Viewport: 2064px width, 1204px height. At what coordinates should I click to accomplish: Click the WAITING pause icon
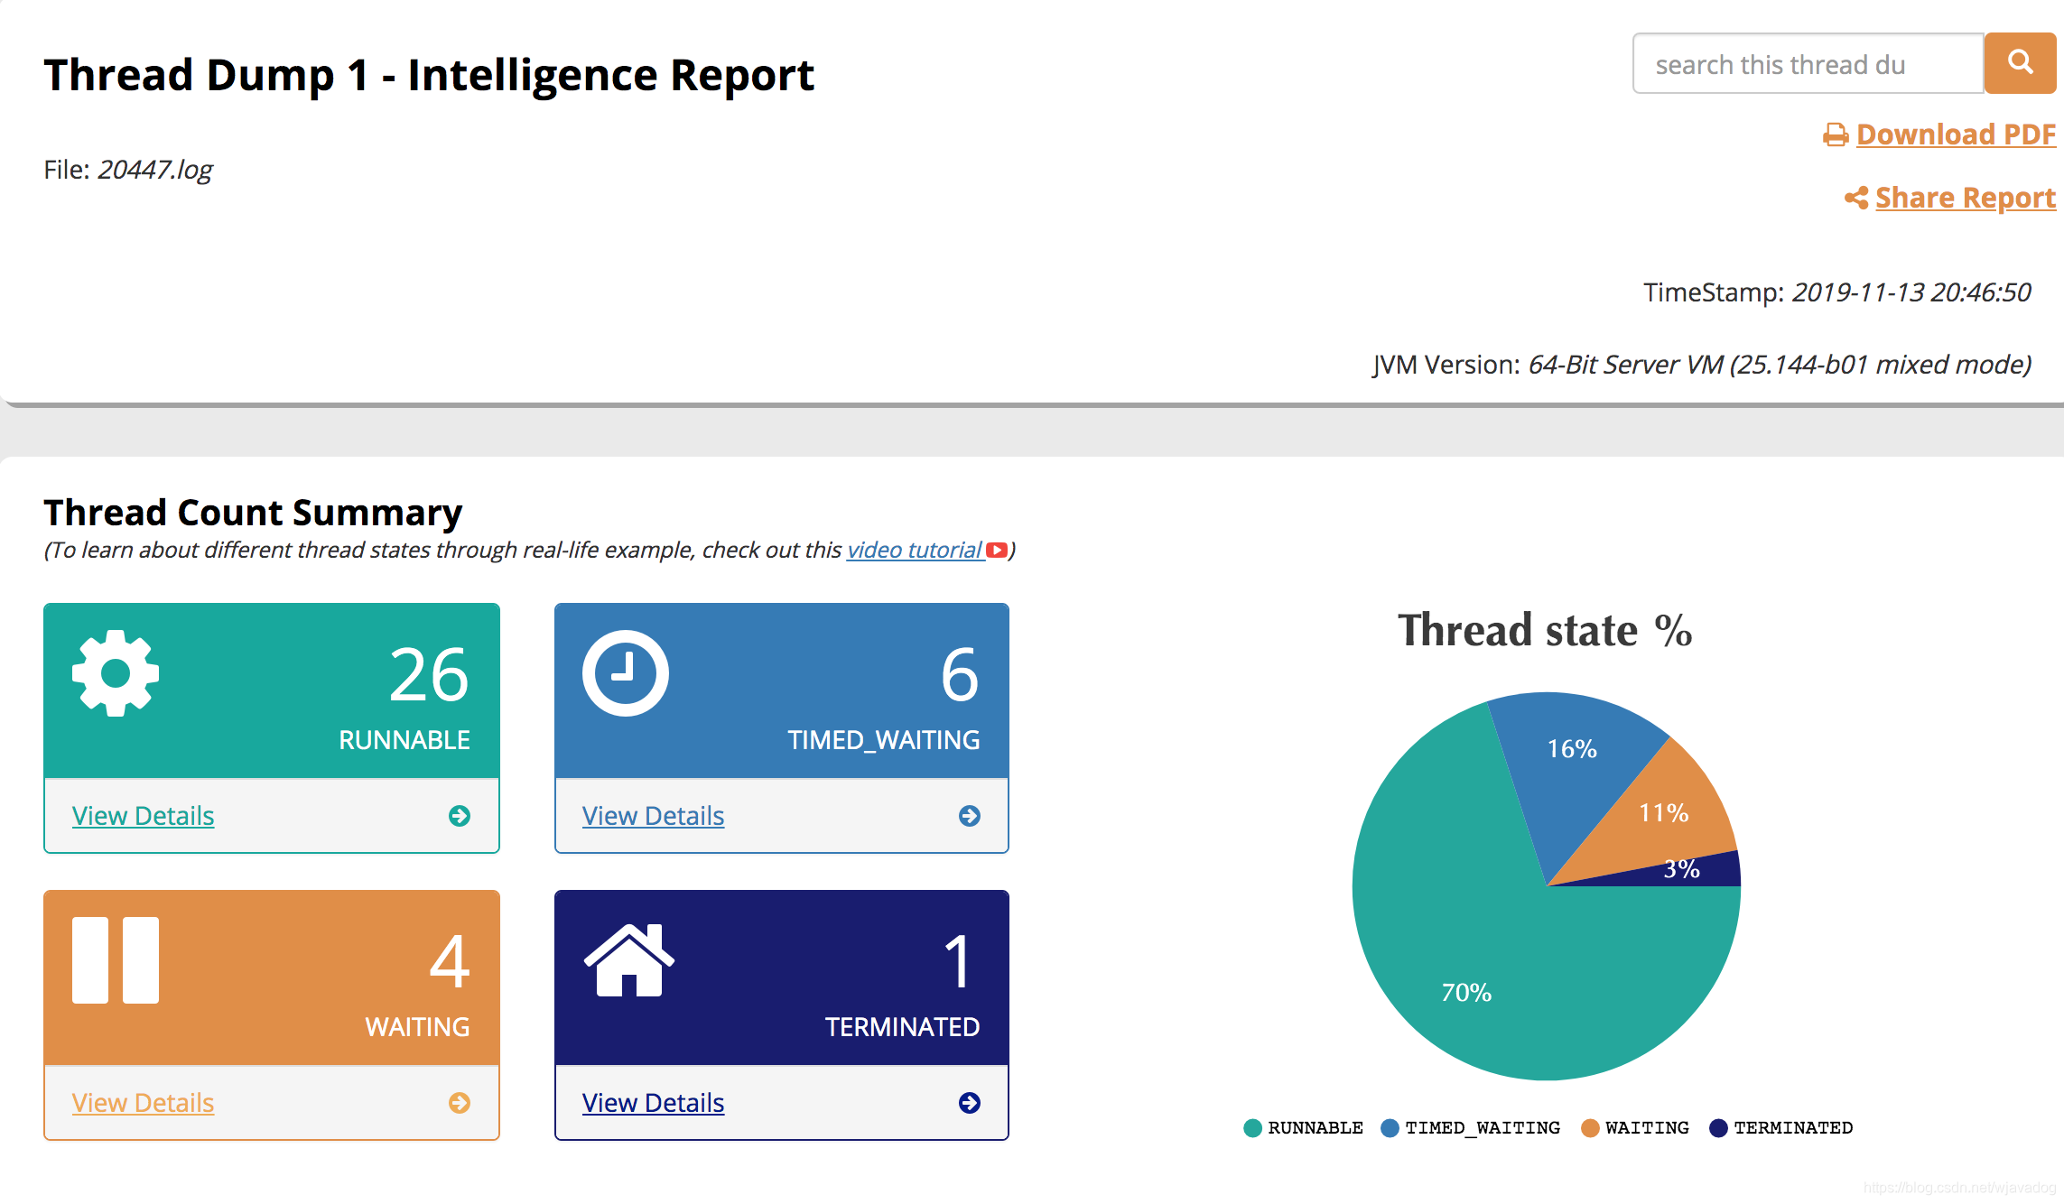(116, 960)
